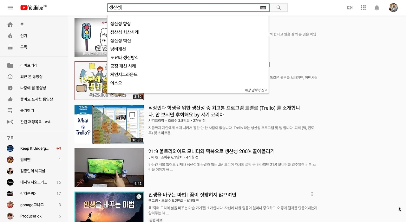This screenshot has width=406, height=222.
Task: Click the 강차분PD avatar icon
Action: pyautogui.click(x=10, y=193)
